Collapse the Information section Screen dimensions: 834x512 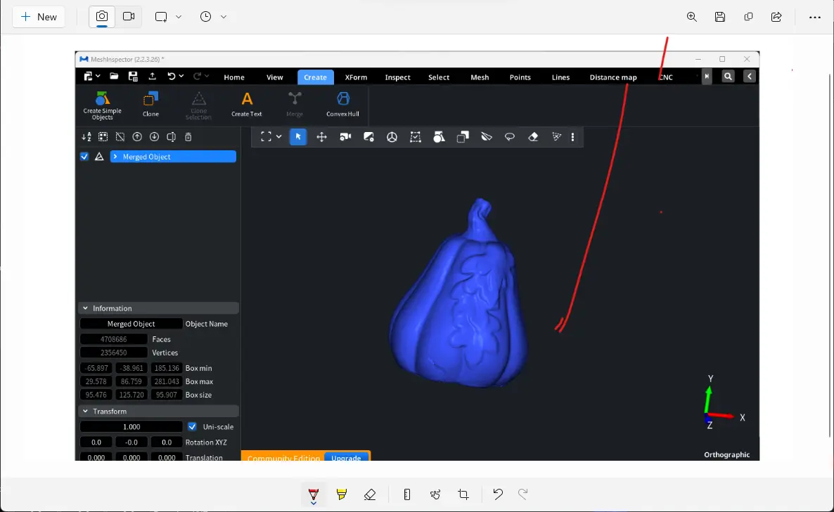tap(85, 308)
